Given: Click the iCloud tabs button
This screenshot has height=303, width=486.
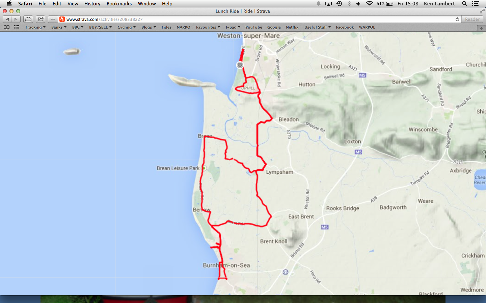Looking at the screenshot, I should (28, 19).
